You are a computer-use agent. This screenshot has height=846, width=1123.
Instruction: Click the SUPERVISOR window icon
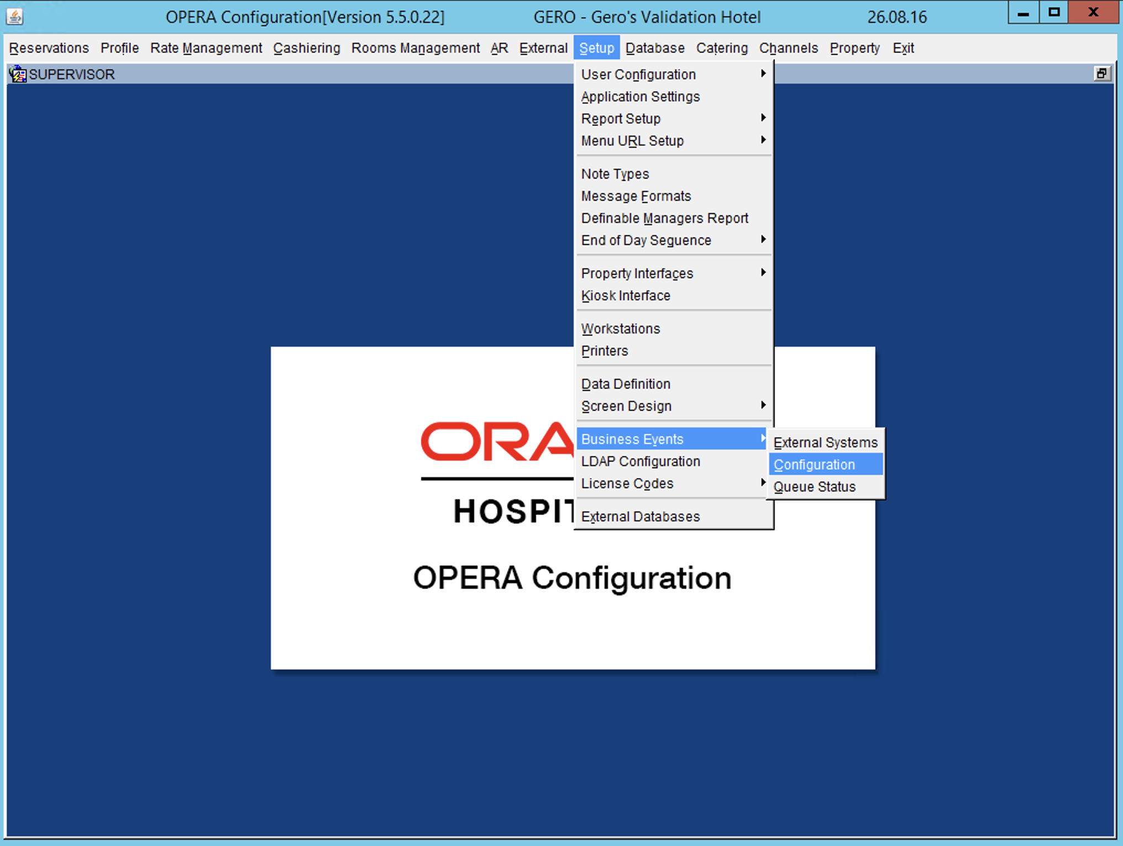click(18, 74)
